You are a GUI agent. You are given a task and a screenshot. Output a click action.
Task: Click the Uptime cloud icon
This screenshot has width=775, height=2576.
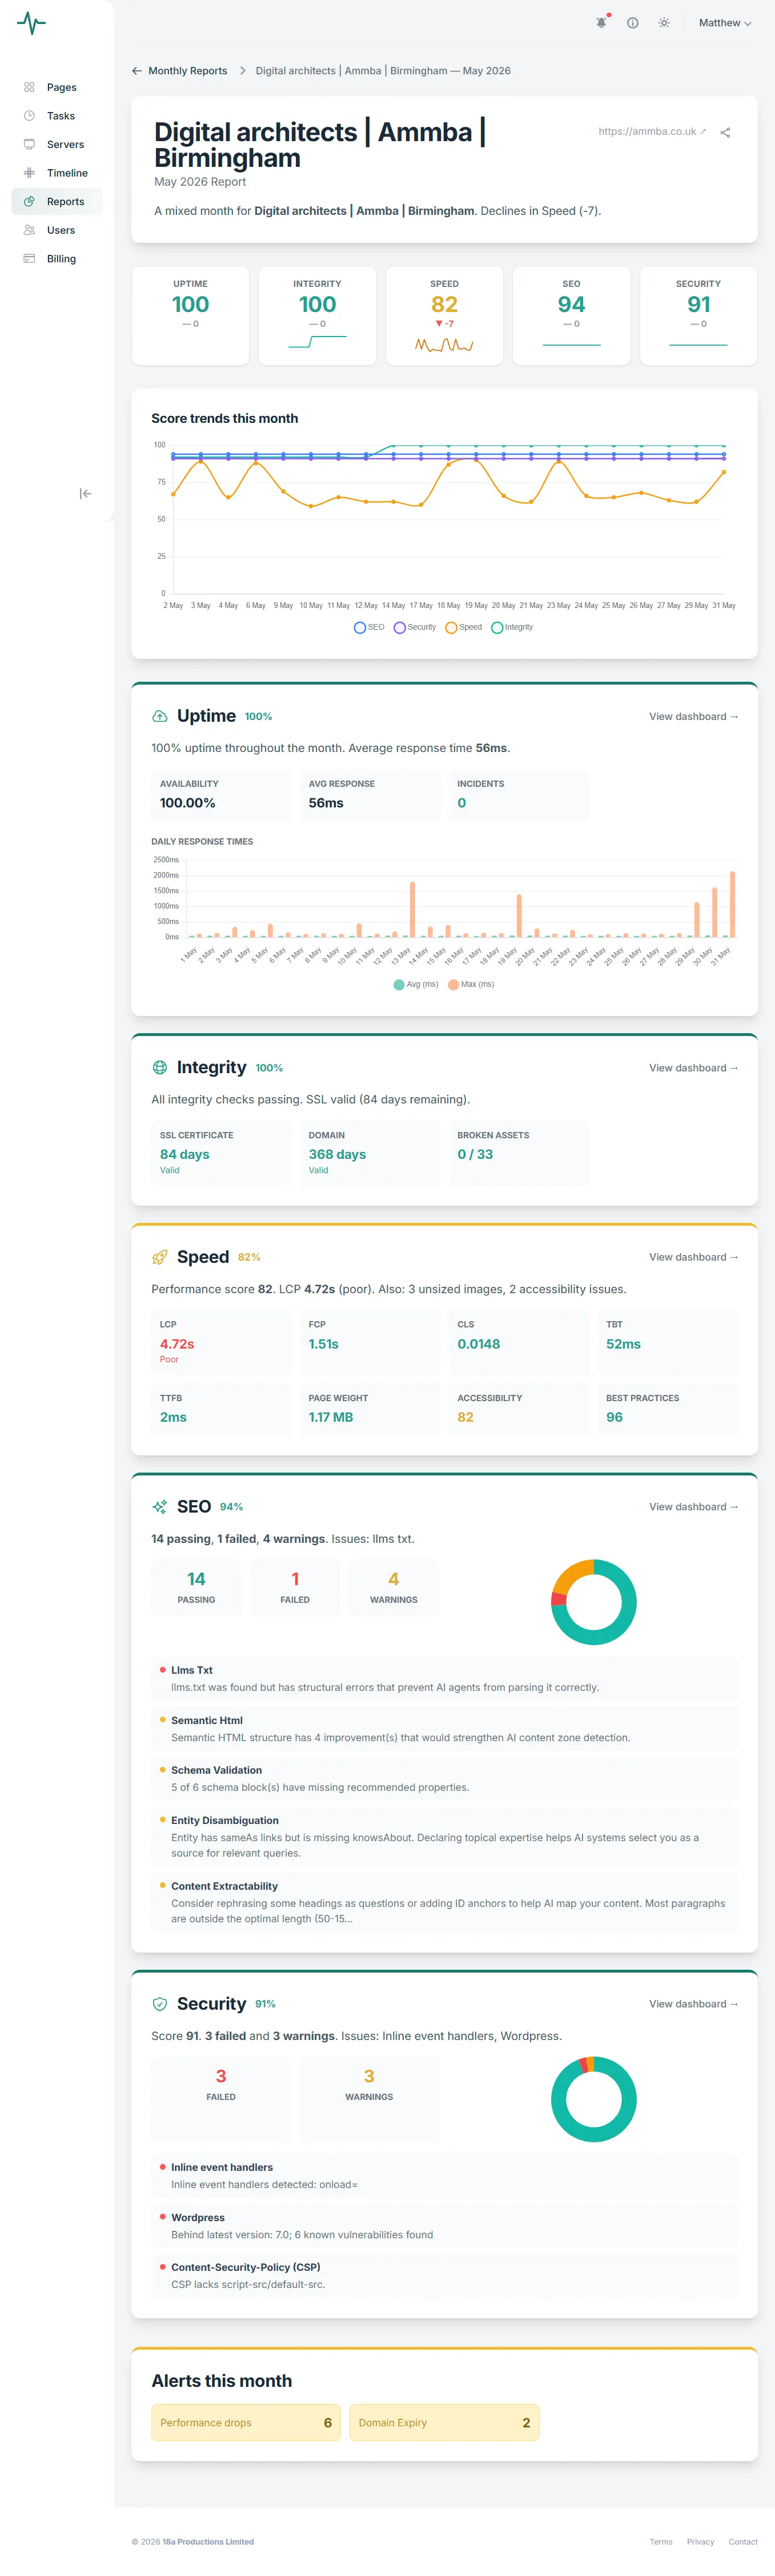(x=160, y=717)
